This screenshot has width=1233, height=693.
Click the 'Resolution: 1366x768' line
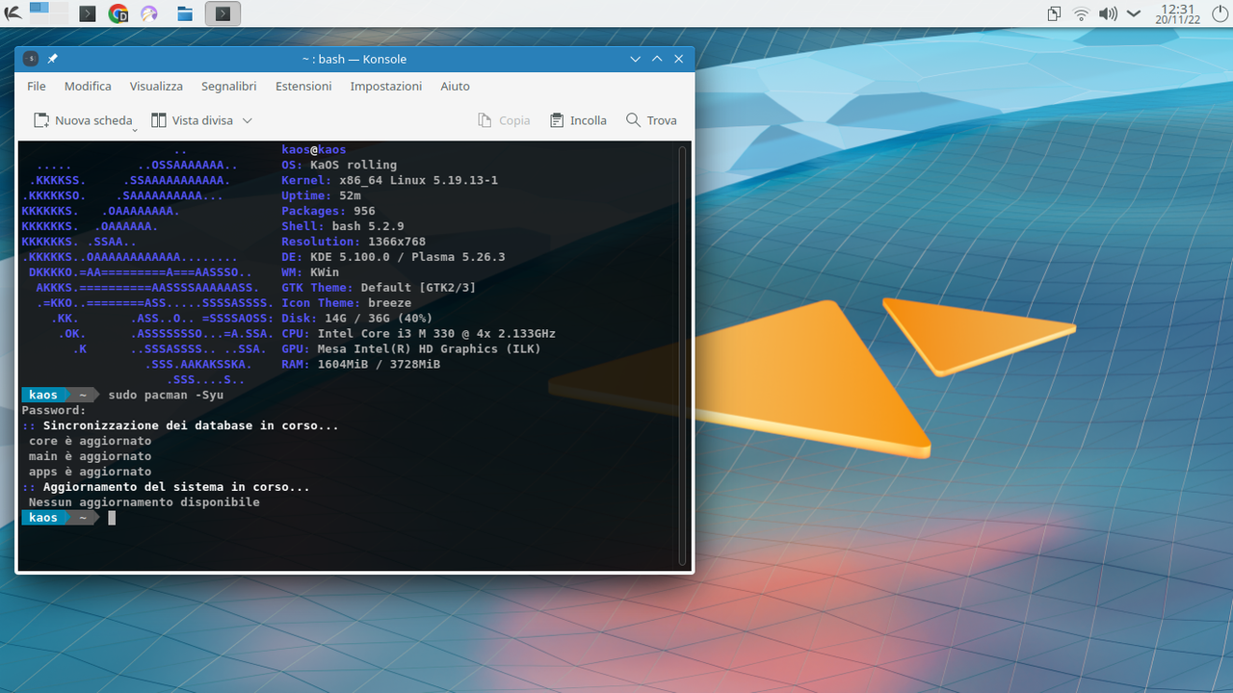(x=354, y=242)
